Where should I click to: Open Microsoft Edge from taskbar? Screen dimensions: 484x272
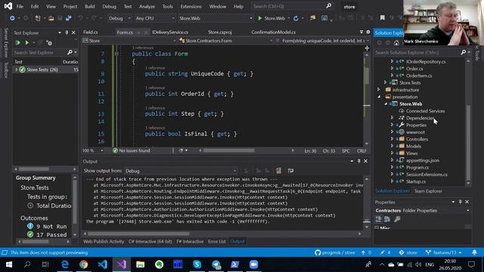65,264
